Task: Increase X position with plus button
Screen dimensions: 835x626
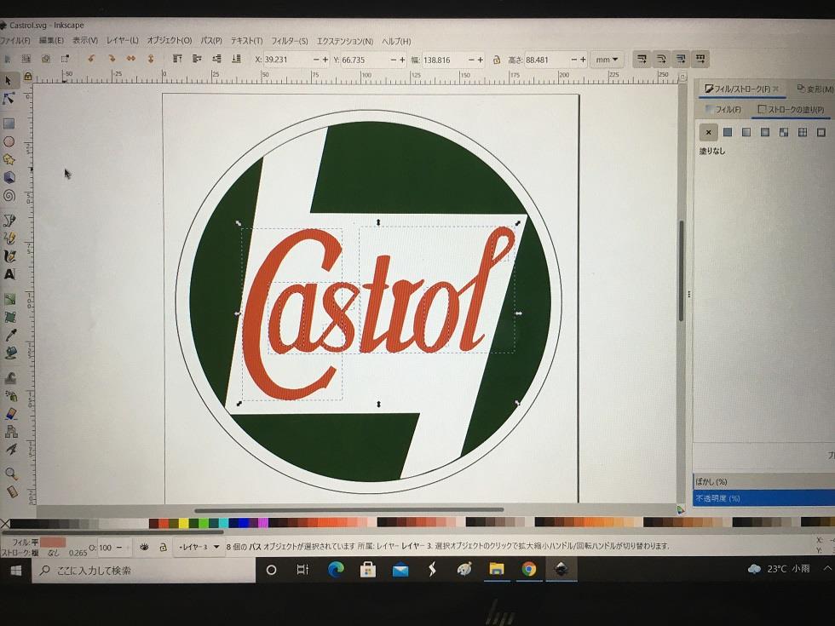Action: tap(325, 60)
